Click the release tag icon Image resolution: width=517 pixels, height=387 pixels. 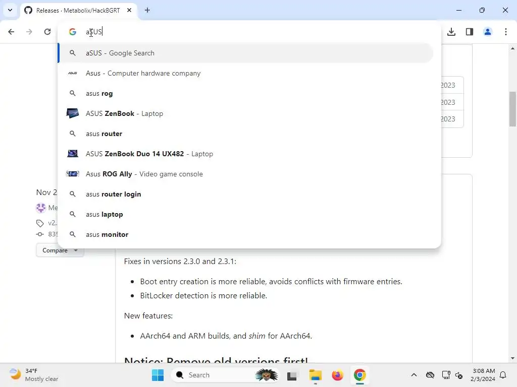[40, 223]
